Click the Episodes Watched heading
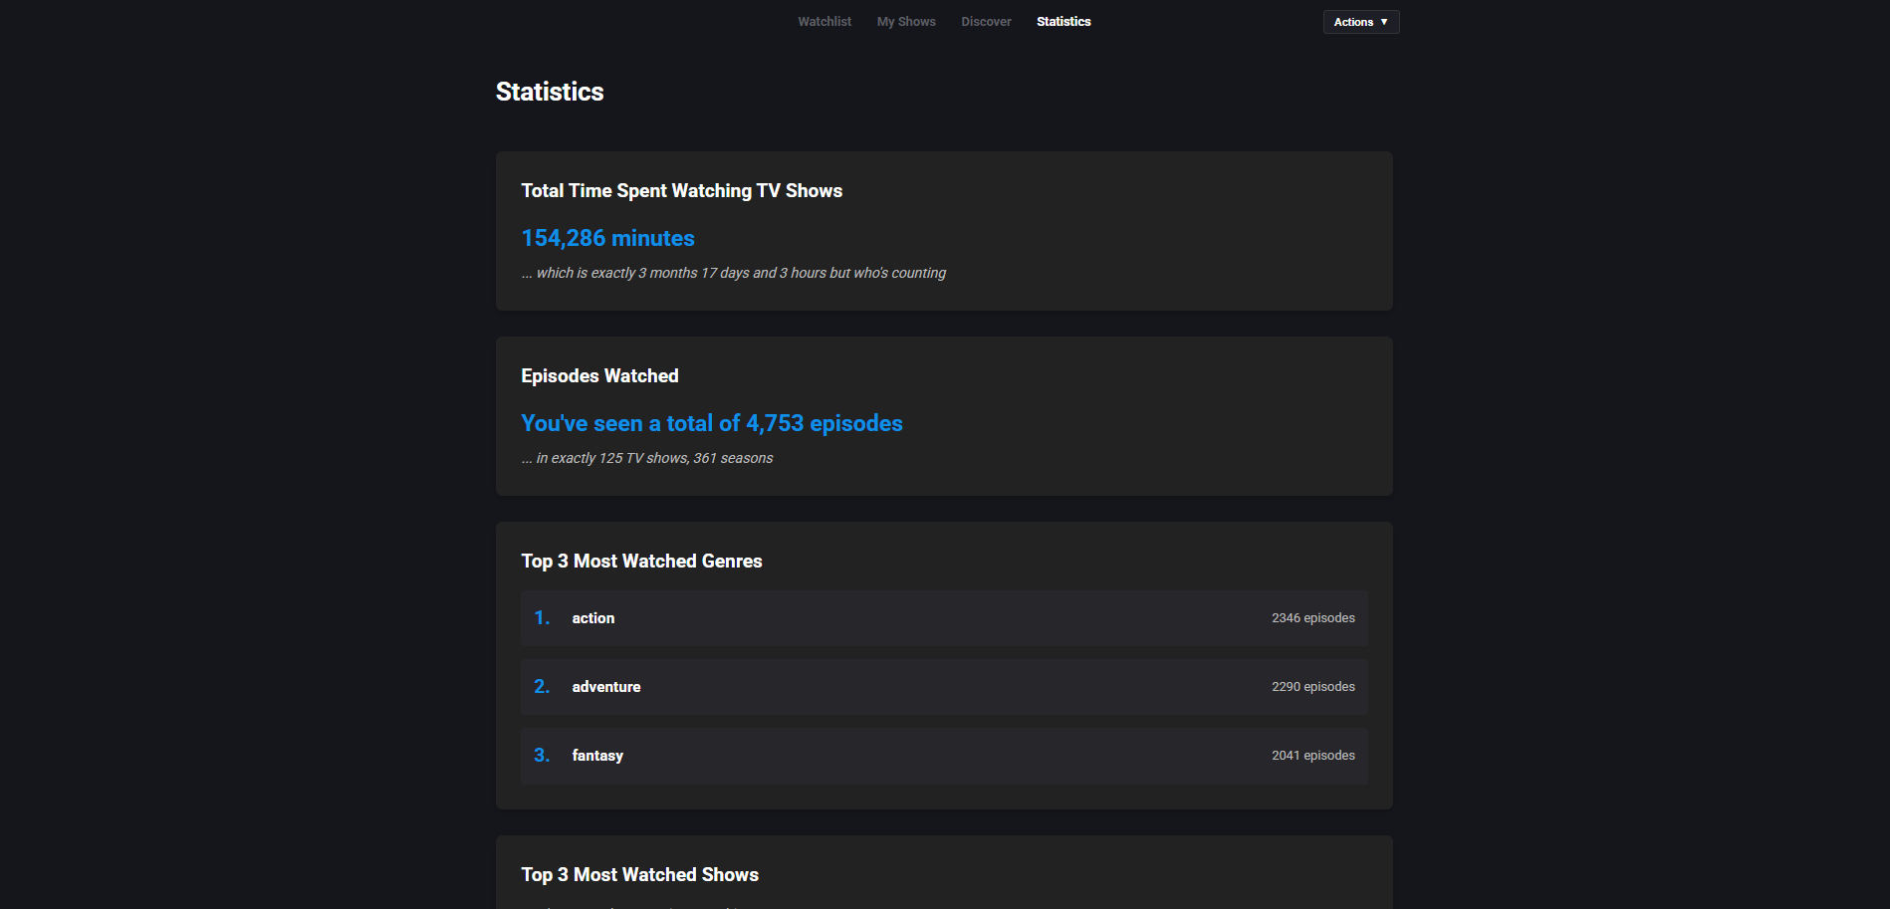This screenshot has width=1890, height=909. 599,376
